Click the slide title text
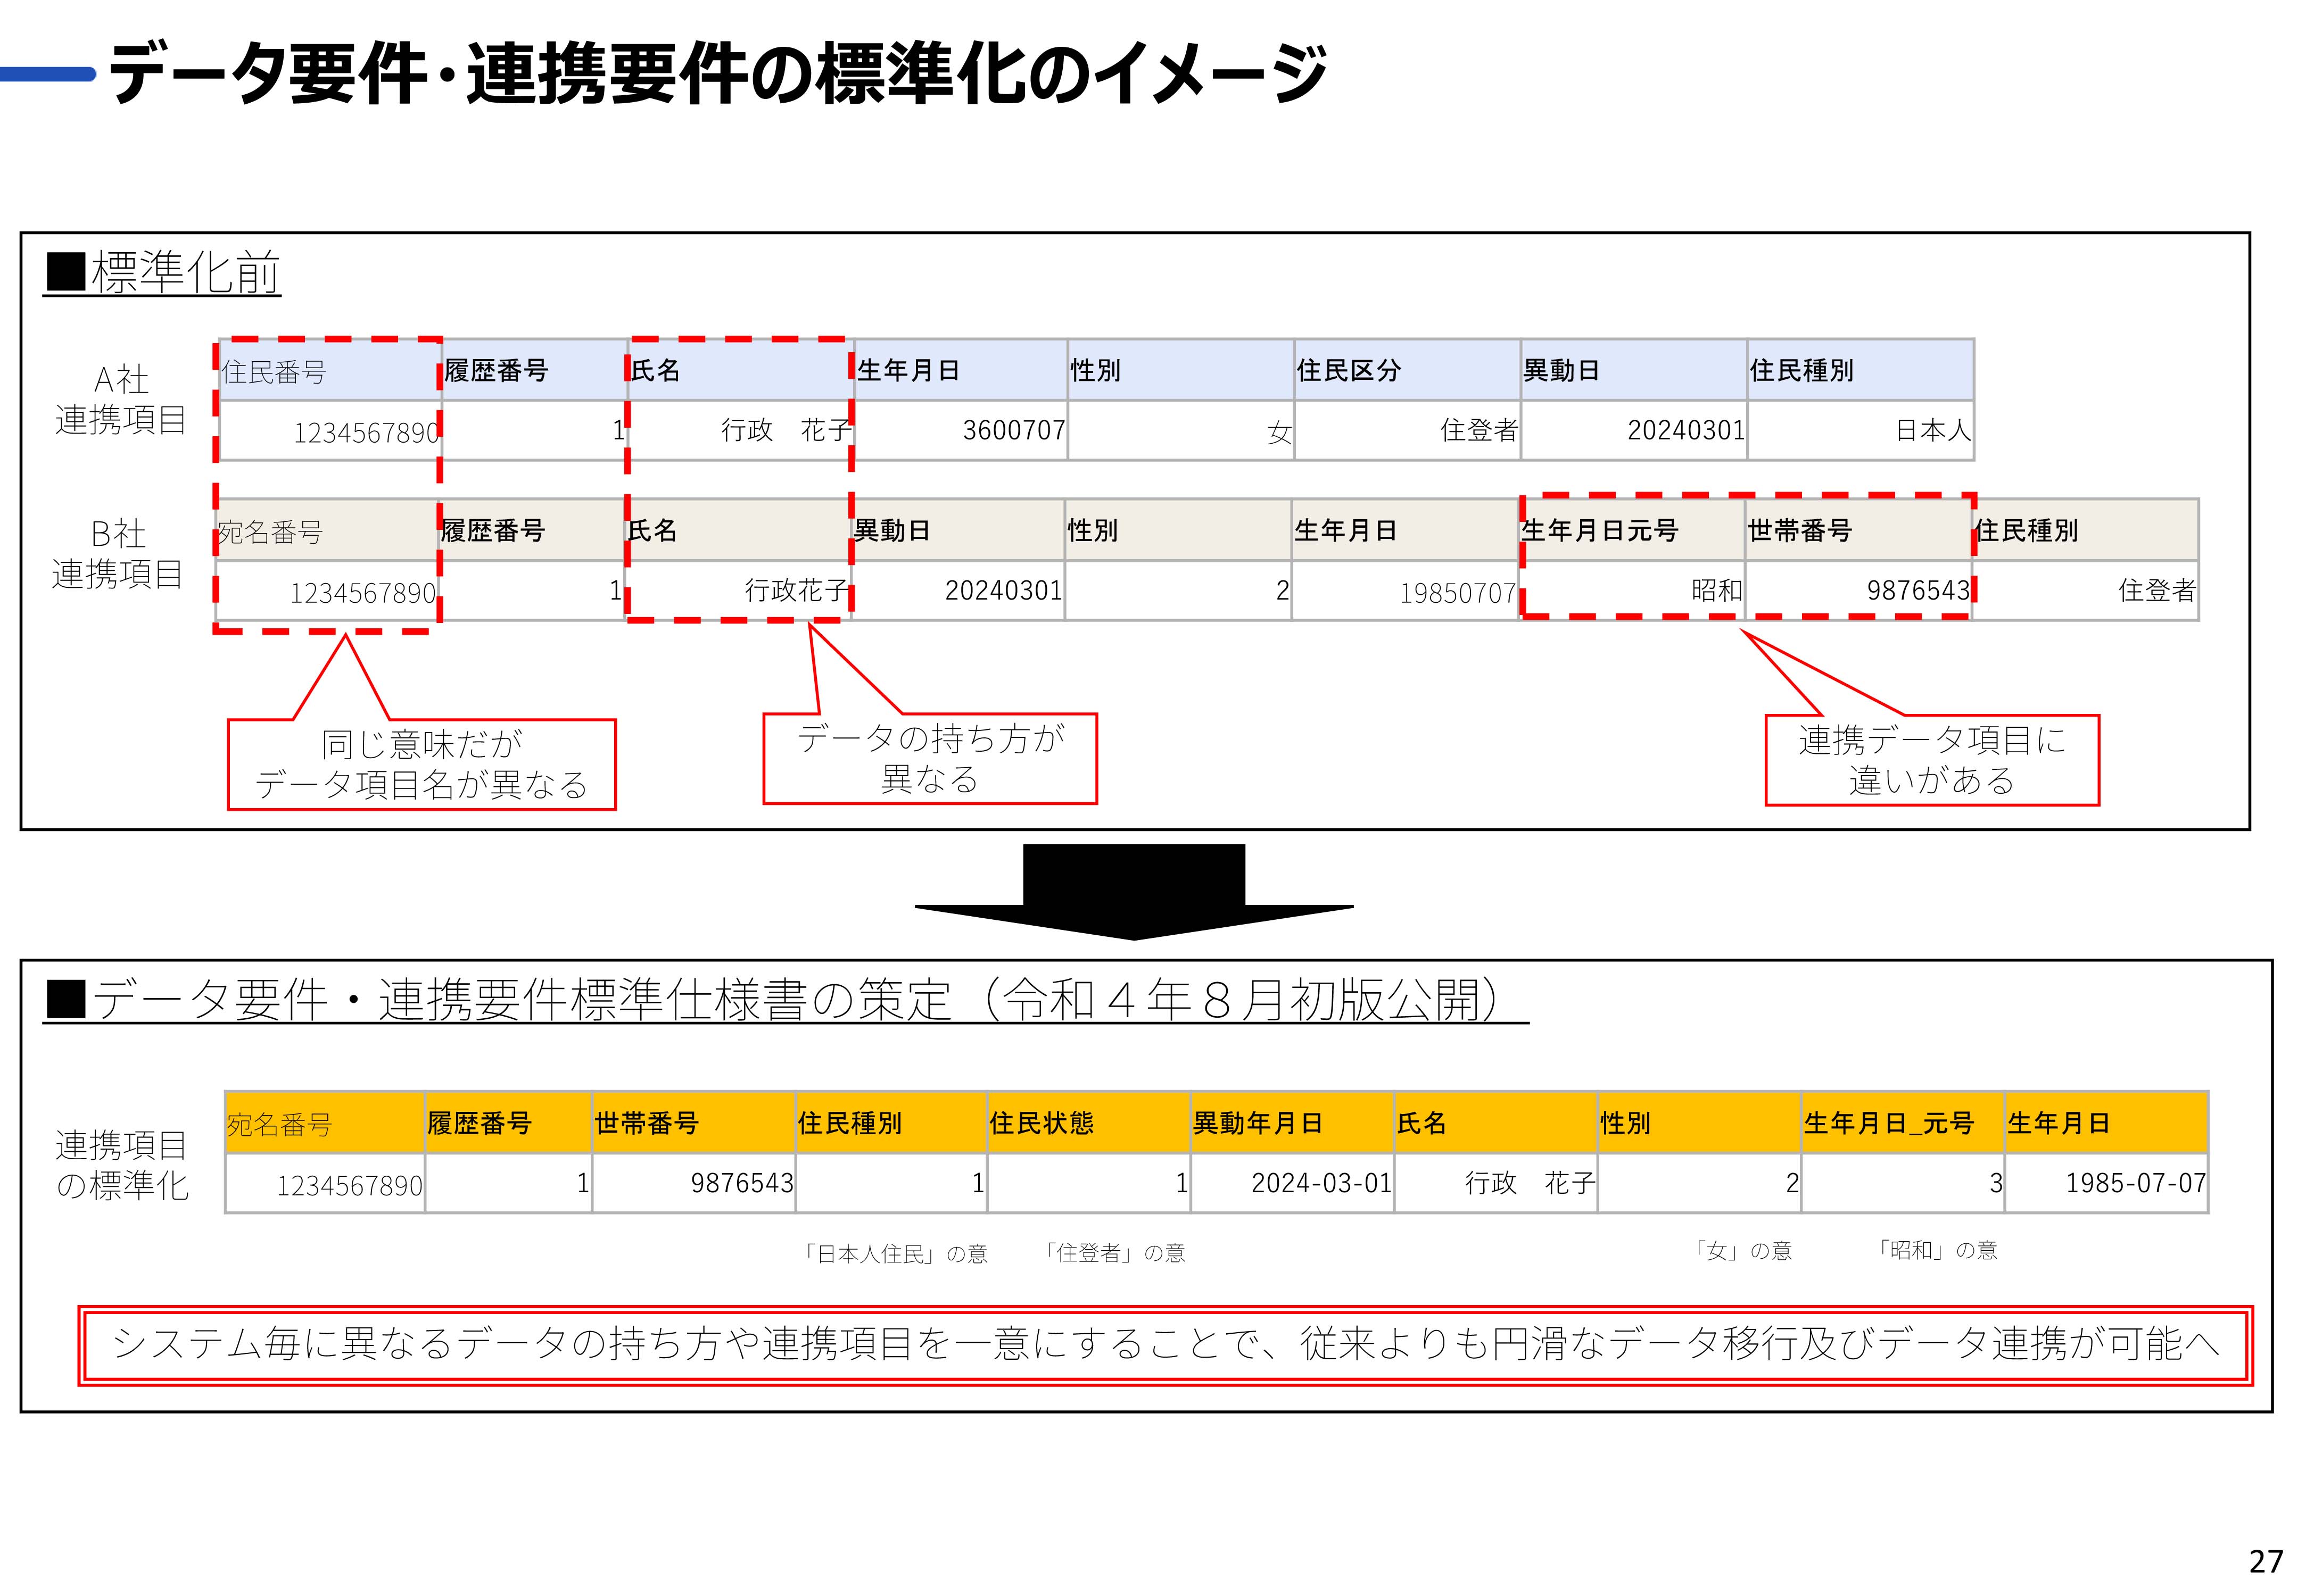2306x1596 pixels. point(717,74)
